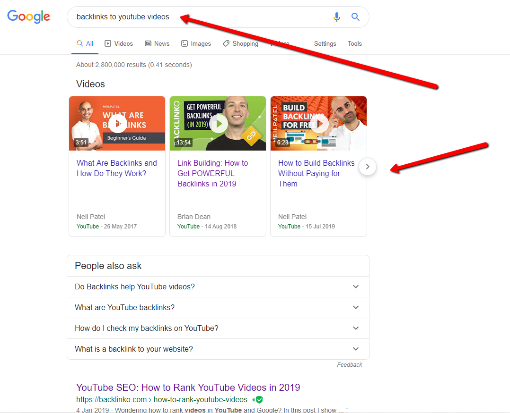Click 'YouTube' source under 26 May 2017 video
The width and height of the screenshot is (510, 413).
click(88, 227)
